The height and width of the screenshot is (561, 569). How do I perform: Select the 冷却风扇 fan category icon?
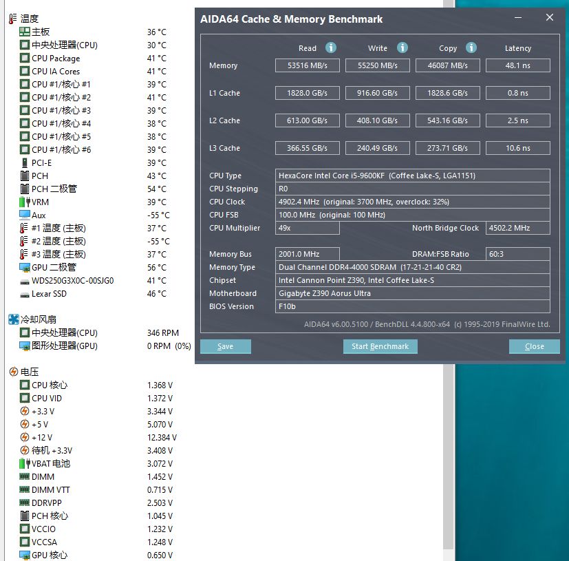click(x=13, y=319)
